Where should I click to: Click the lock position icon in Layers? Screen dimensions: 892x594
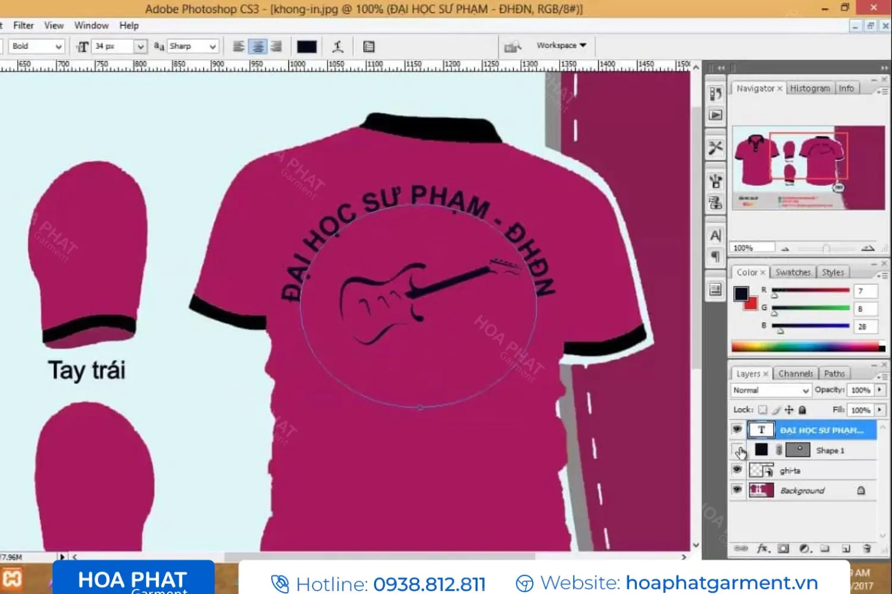click(789, 410)
